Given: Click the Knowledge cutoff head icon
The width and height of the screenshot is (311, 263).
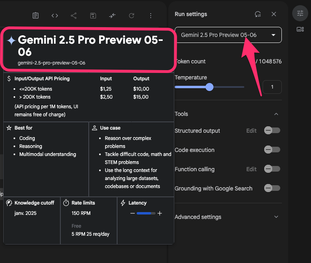Looking at the screenshot, I should point(9,203).
